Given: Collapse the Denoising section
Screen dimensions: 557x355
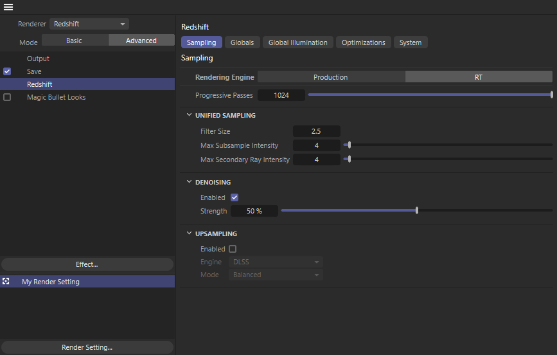Looking at the screenshot, I should pos(189,183).
